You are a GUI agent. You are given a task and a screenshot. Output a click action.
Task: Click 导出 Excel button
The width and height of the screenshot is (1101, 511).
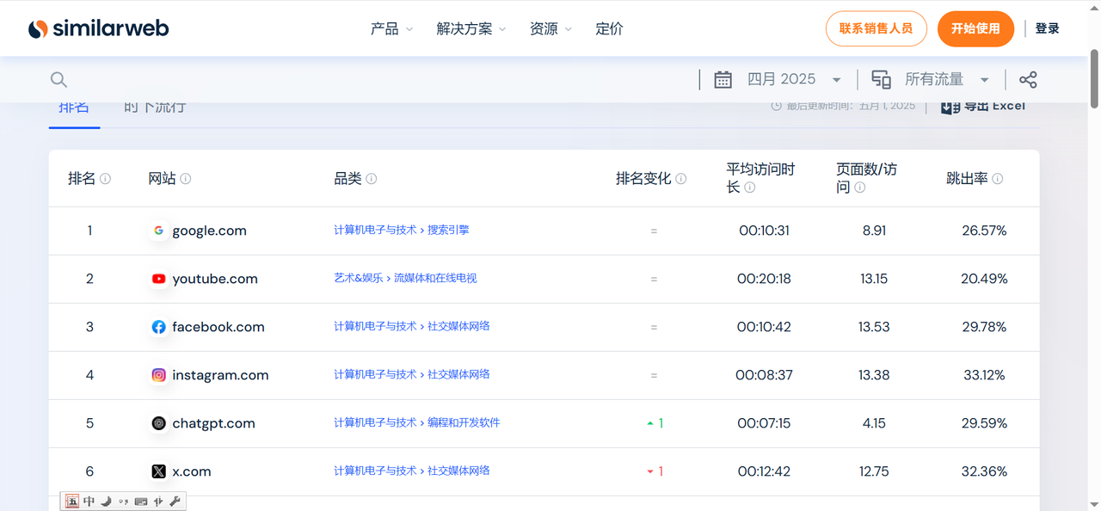click(x=983, y=107)
